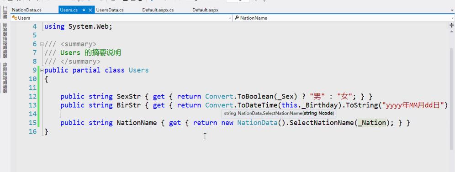The height and width of the screenshot is (172, 455).
Task: Place cursor in SexStr property name
Action: click(x=128, y=96)
